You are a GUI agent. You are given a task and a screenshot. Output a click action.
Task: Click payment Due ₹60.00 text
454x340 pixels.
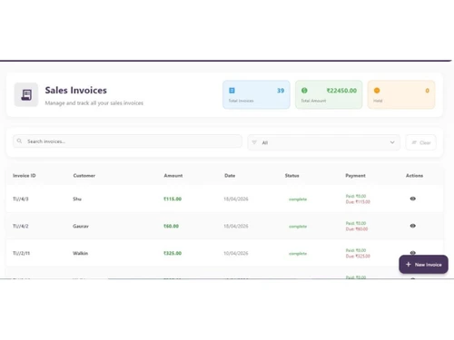tap(357, 229)
